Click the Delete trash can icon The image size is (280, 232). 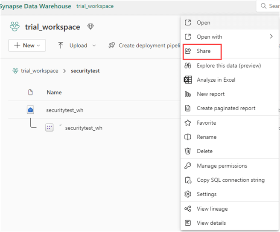pyautogui.click(x=187, y=151)
